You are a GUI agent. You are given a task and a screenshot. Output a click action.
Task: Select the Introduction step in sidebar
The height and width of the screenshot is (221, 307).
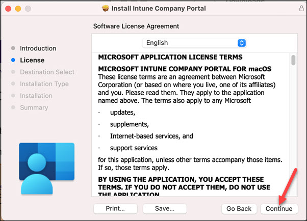click(x=38, y=48)
